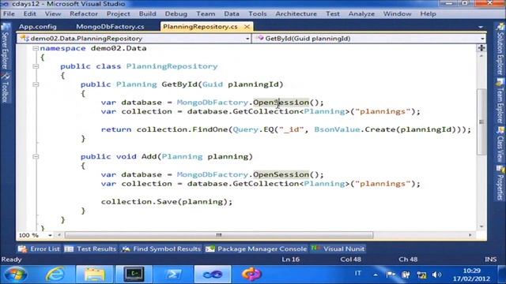Screen dimensions: 506x284
Task: Open the Help menu
Action: (428, 14)
